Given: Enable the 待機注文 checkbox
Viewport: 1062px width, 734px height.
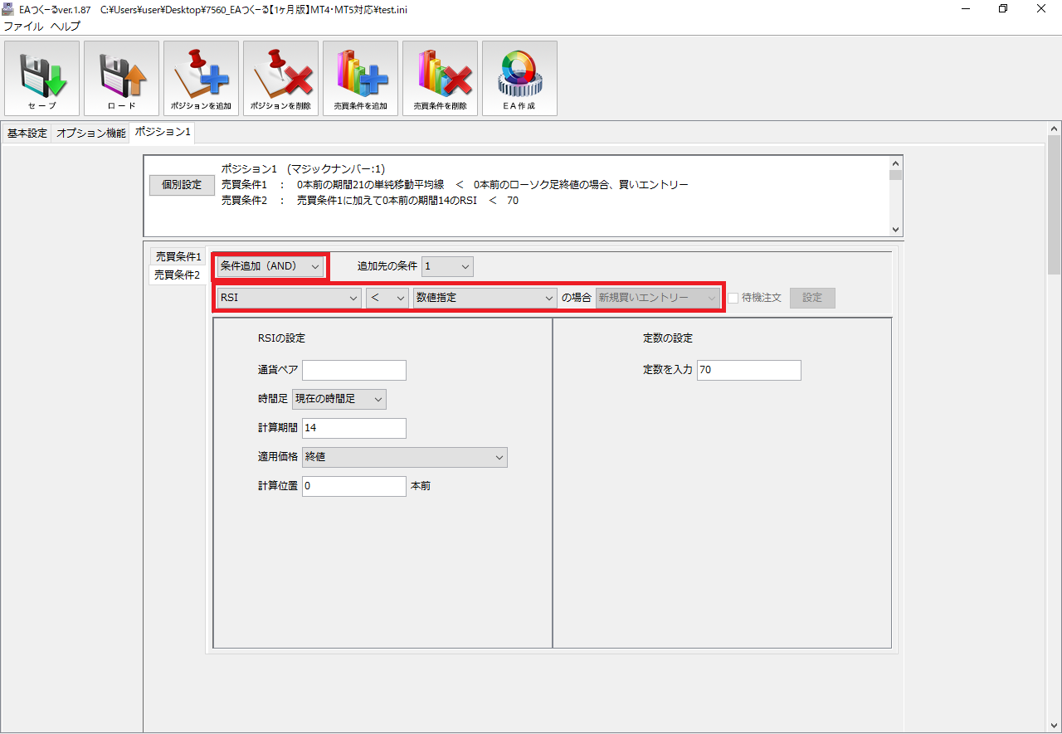Looking at the screenshot, I should point(733,298).
